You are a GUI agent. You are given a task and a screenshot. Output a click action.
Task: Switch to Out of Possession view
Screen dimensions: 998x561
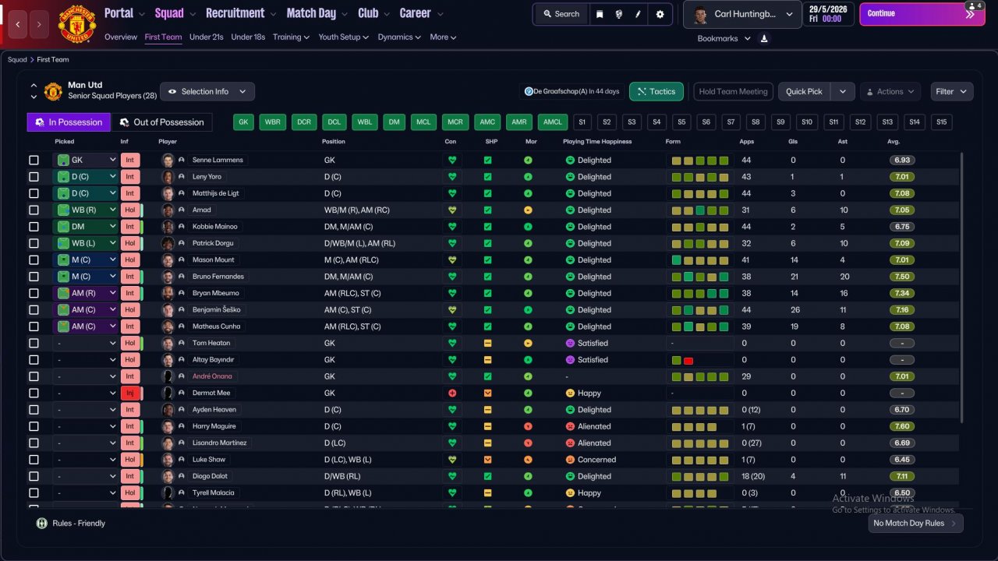162,122
